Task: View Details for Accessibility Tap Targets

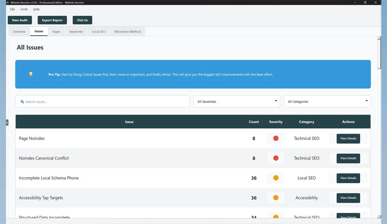Action: coord(348,198)
